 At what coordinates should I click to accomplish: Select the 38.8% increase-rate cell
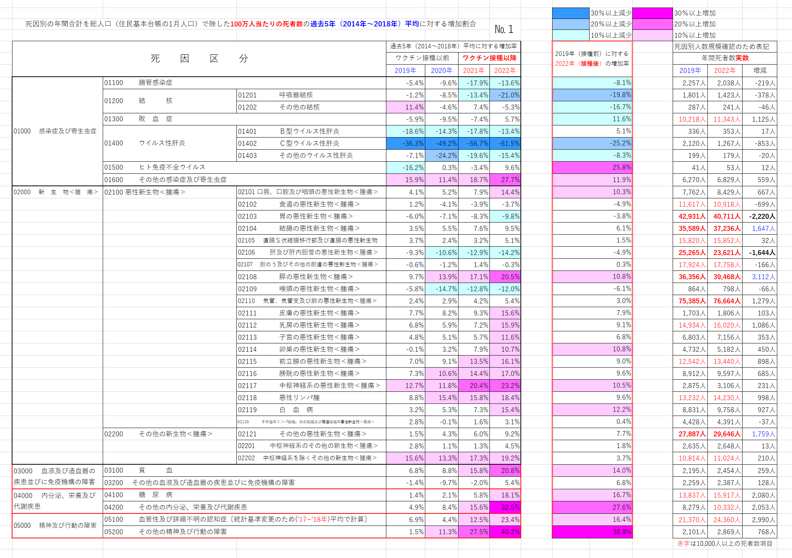click(592, 532)
